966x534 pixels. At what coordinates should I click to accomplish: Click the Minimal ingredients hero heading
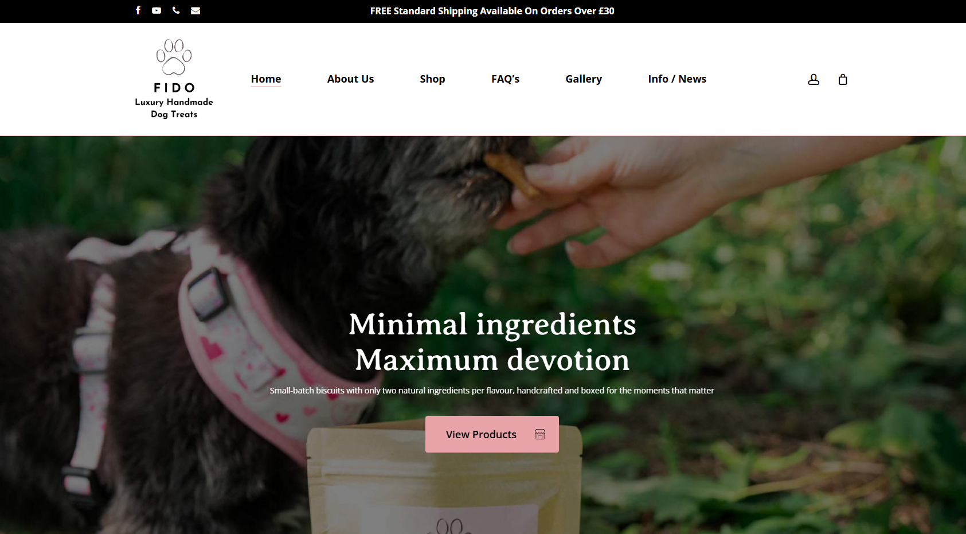point(492,342)
